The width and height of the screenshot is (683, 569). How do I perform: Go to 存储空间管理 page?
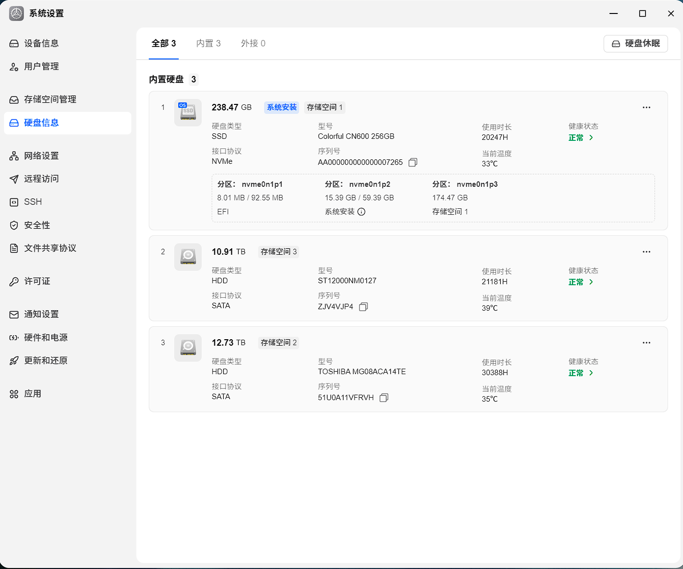tap(67, 99)
